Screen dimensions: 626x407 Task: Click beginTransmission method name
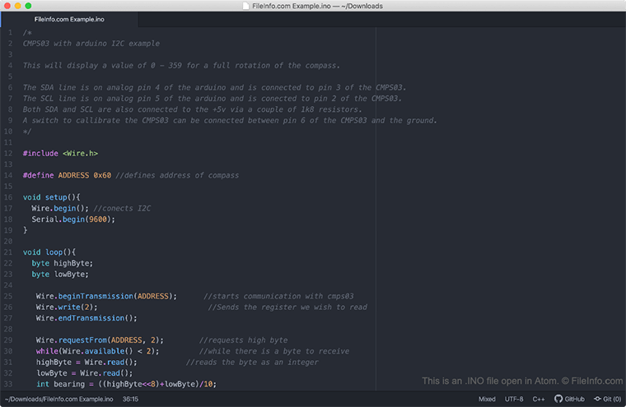point(96,296)
